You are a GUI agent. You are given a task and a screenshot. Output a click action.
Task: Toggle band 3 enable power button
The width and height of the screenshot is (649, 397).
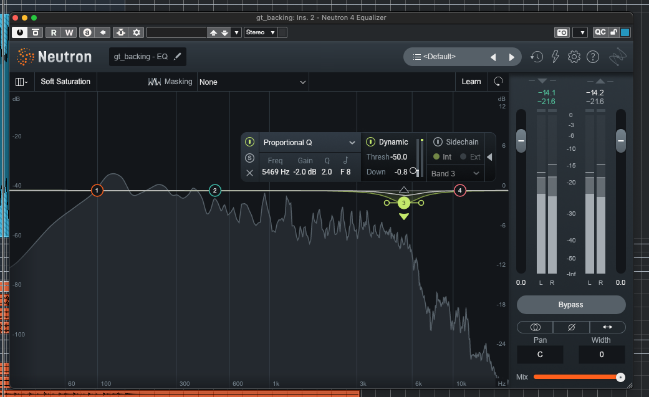[x=249, y=142]
